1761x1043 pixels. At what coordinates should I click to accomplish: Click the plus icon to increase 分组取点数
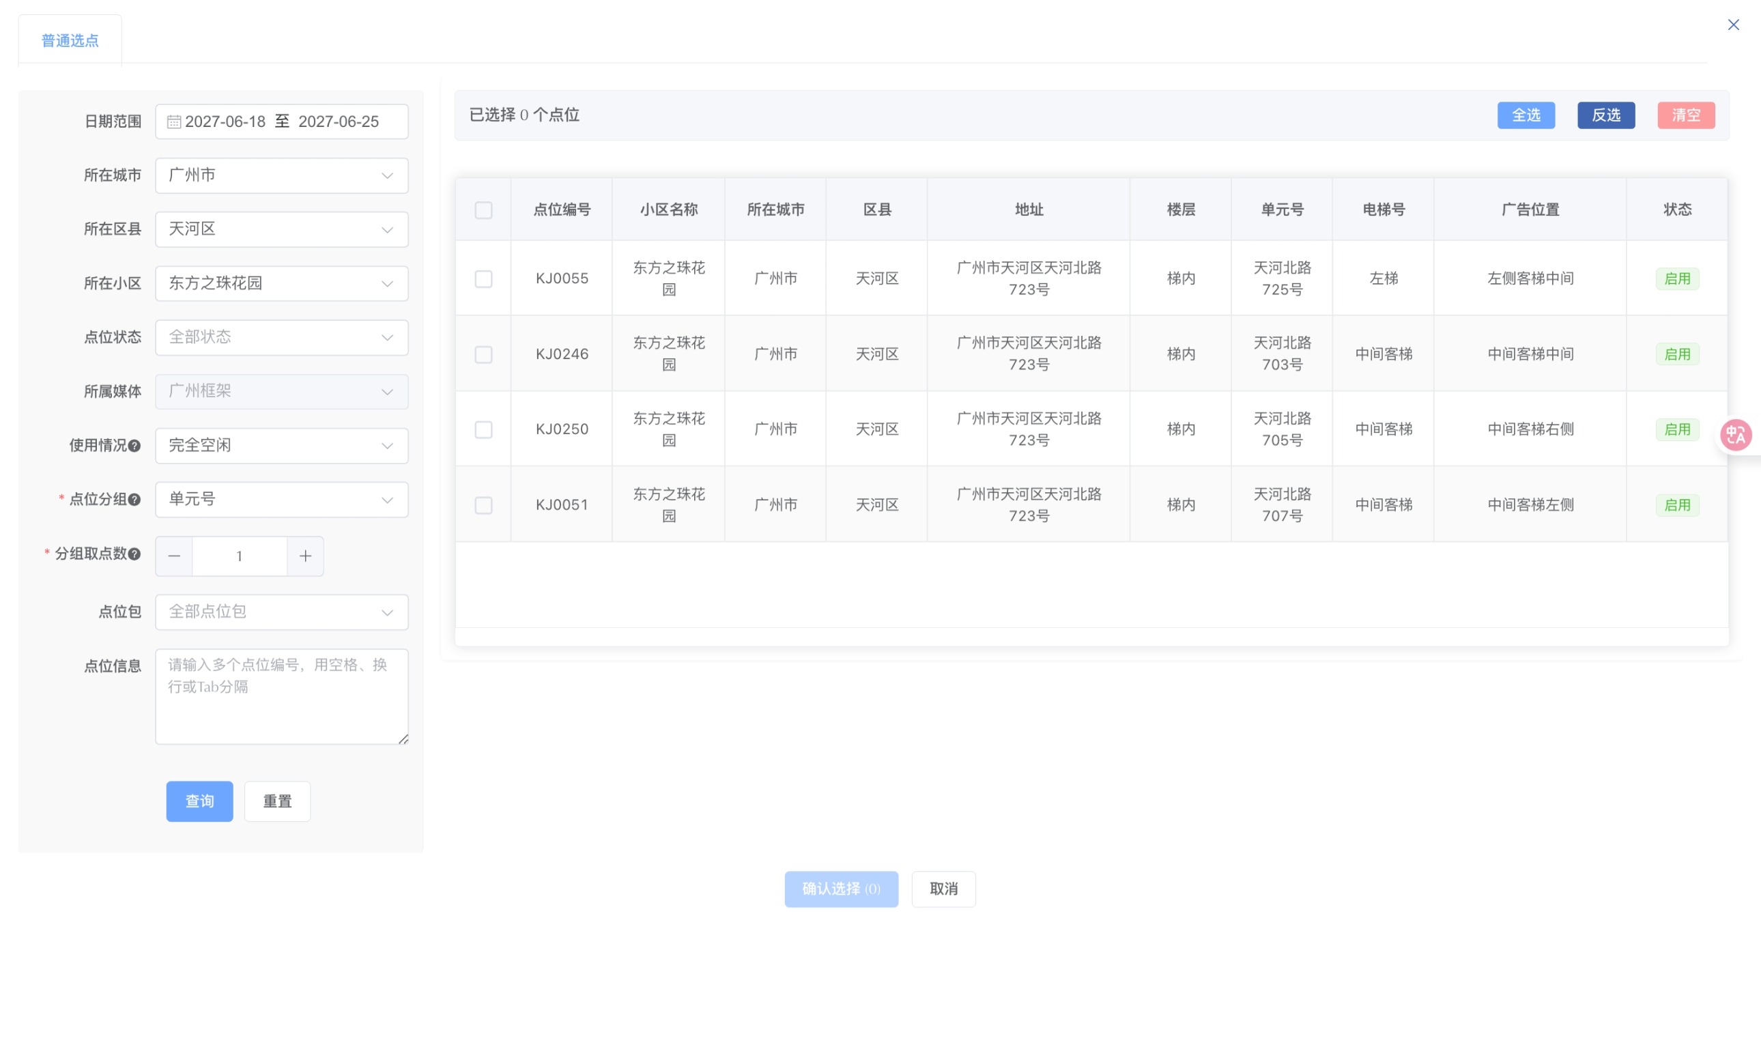pos(305,555)
